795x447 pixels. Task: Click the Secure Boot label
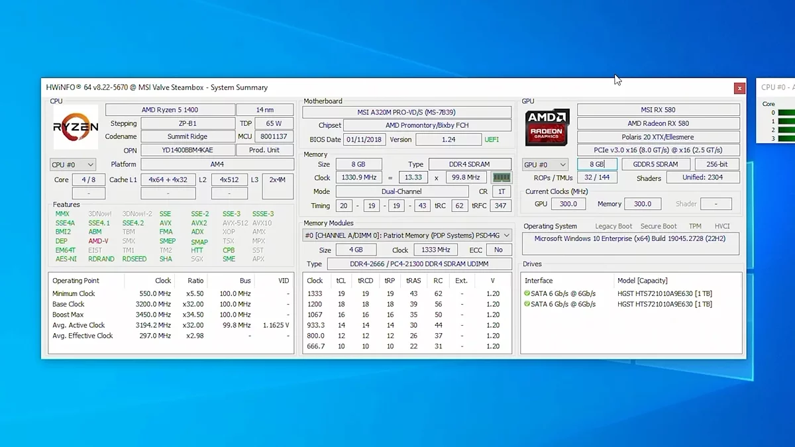(659, 226)
